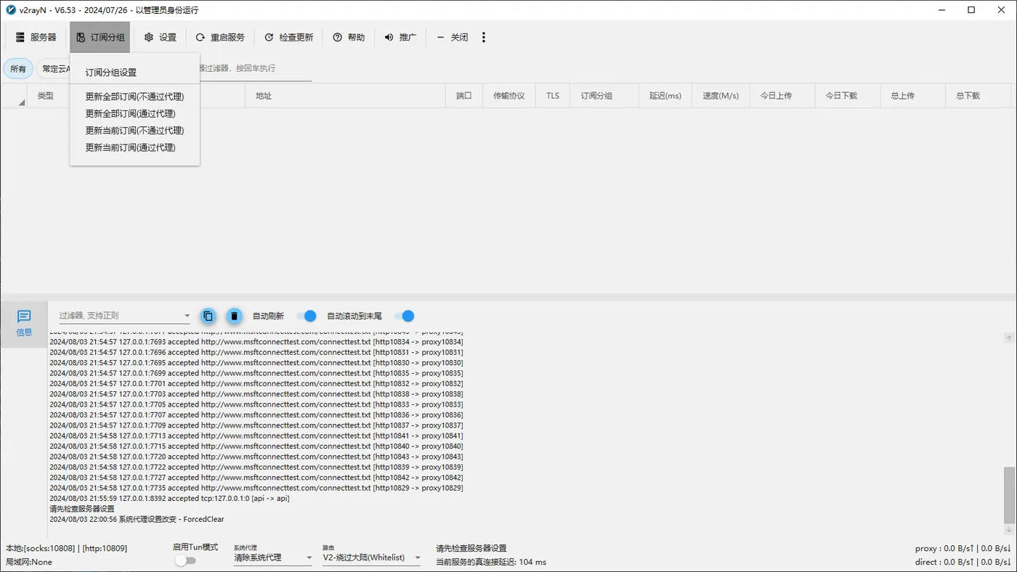Open the 设置 settings menu
1017x572 pixels.
coord(161,37)
